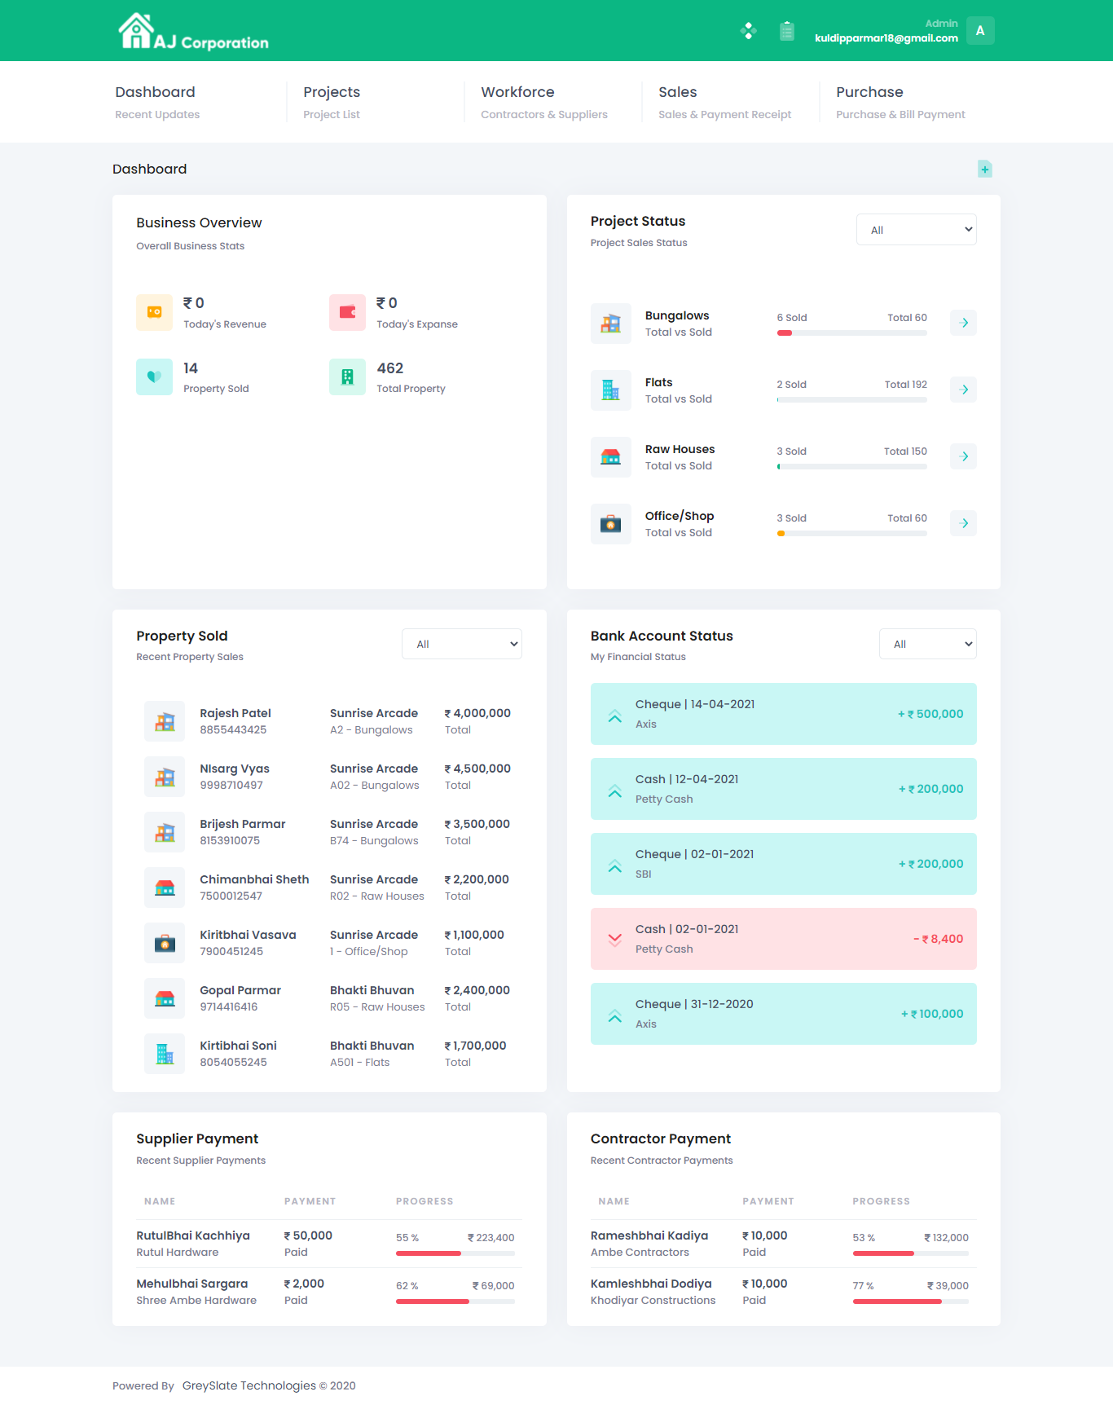Viewport: 1113px width, 1405px height.
Task: Open the Admin avatar 'A' profile
Action: [979, 31]
